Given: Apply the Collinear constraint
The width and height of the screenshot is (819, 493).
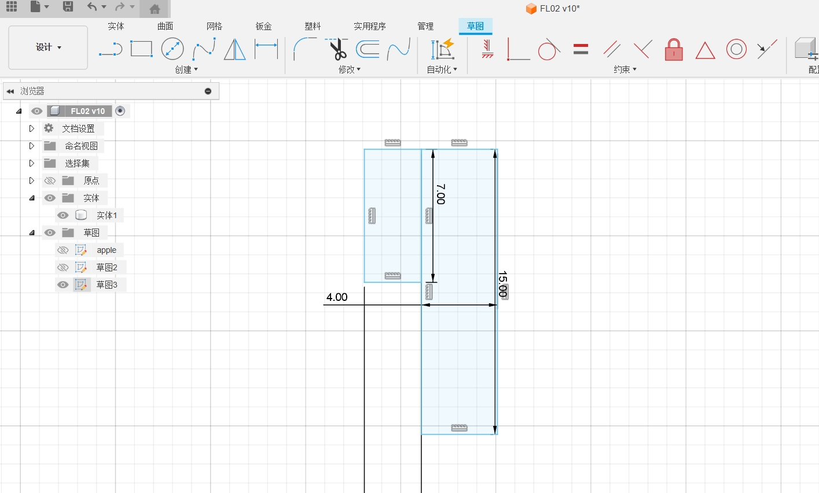Looking at the screenshot, I should [767, 50].
